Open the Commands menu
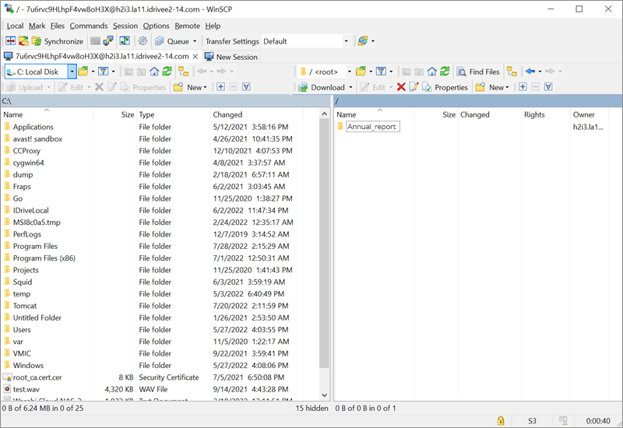This screenshot has height=428, width=623. pos(89,26)
